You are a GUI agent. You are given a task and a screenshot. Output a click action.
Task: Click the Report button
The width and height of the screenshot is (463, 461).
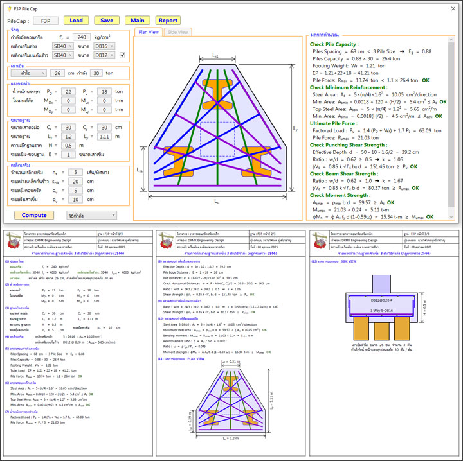click(168, 20)
